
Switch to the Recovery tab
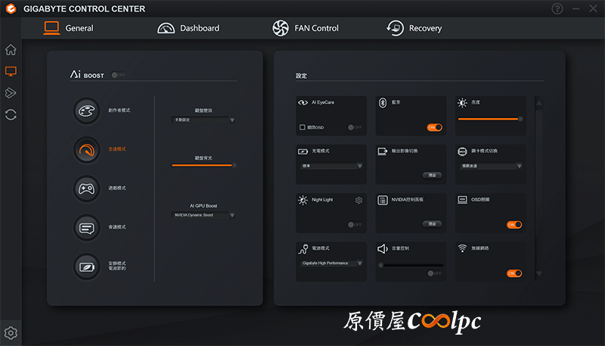point(414,28)
